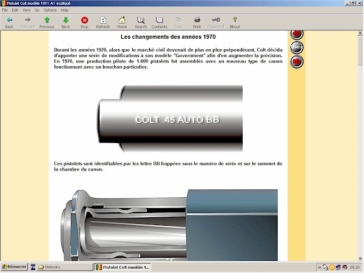Click the COLT .45 AUTO BB barrel image

point(170,118)
